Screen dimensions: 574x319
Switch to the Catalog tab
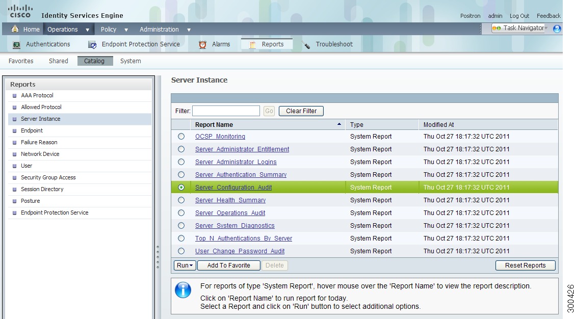94,61
